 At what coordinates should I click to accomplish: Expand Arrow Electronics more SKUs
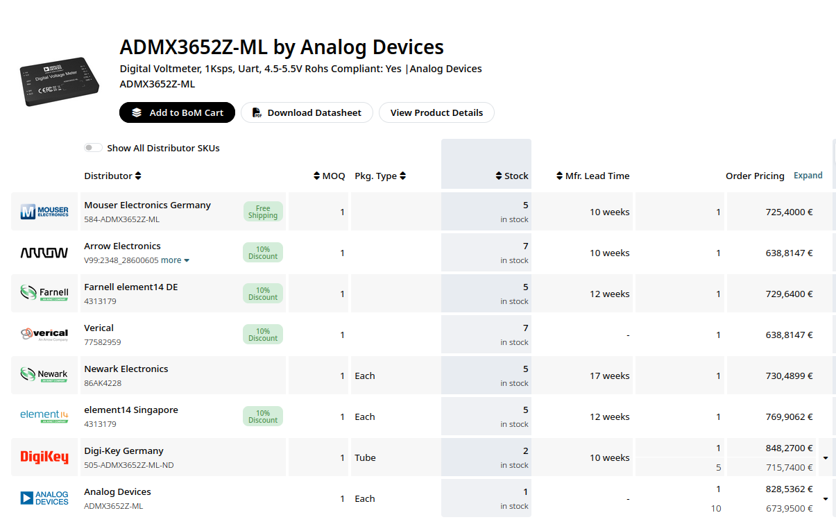tap(176, 260)
